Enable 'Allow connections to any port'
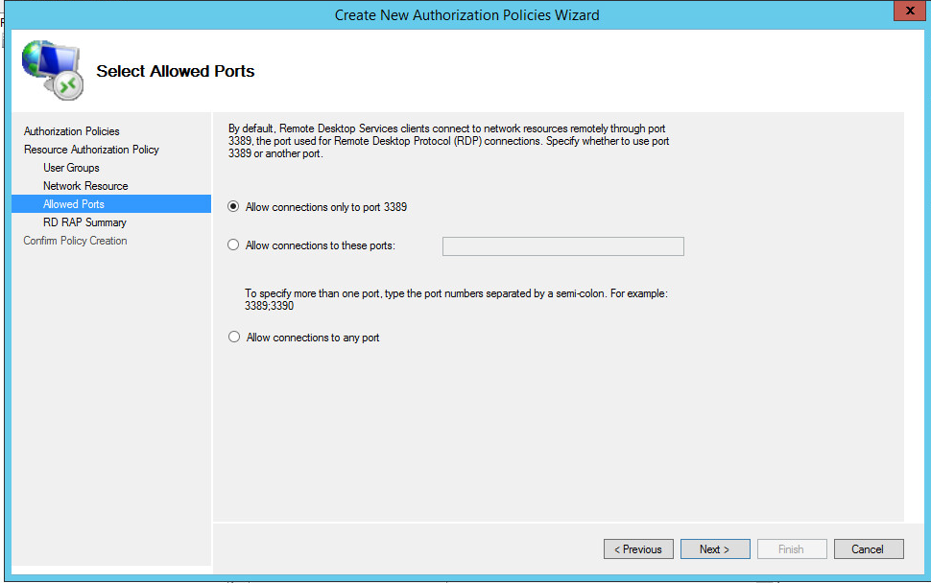 (233, 338)
